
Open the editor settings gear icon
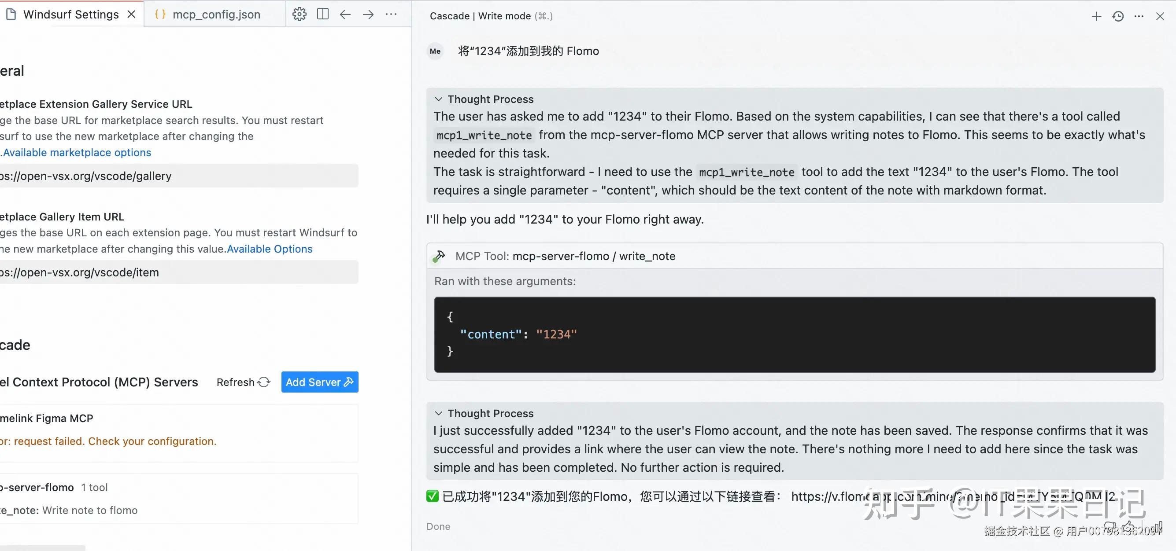click(x=299, y=14)
